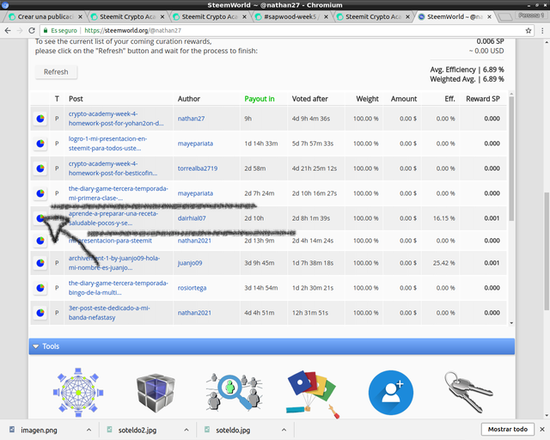Sort by Eff. column header

(x=450, y=99)
